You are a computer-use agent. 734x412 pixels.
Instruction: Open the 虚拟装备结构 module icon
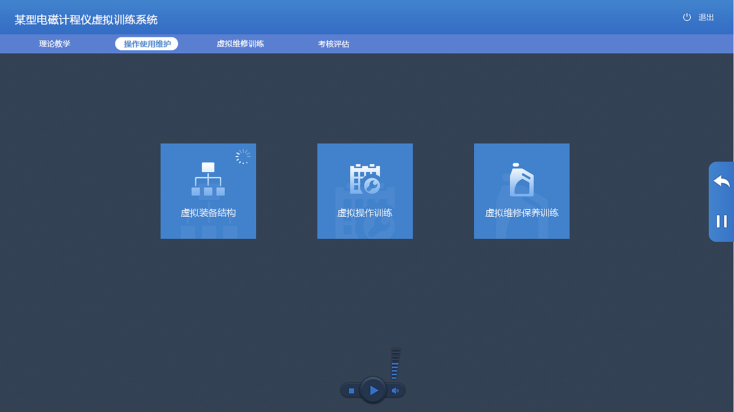pos(208,191)
